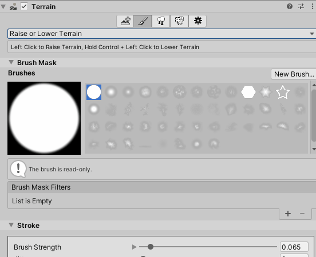
Task: Open Terrain component help reference
Action: tap(290, 6)
